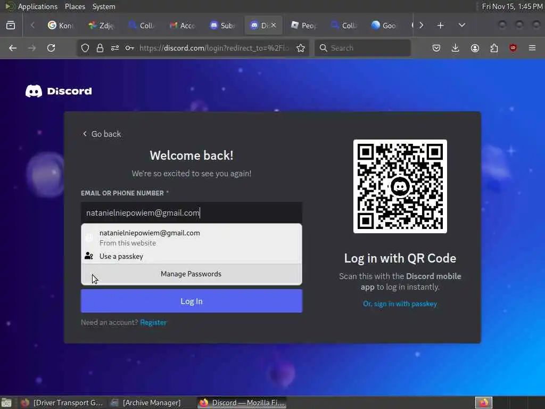
Task: Switch to Discord — Mozilla Firefox taskbar item
Action: point(242,403)
